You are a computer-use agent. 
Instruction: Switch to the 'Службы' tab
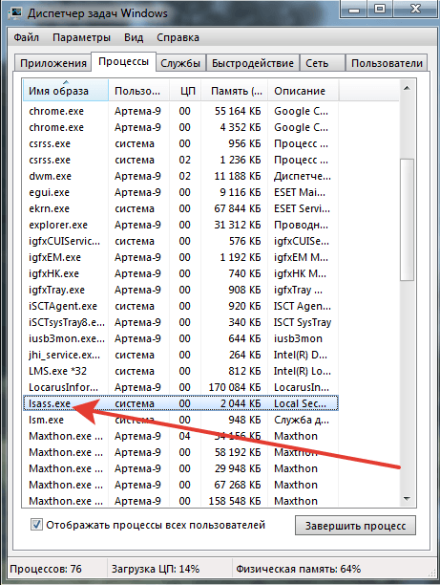point(180,63)
